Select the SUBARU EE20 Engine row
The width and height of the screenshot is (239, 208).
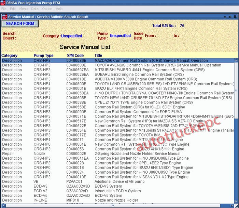point(118,75)
